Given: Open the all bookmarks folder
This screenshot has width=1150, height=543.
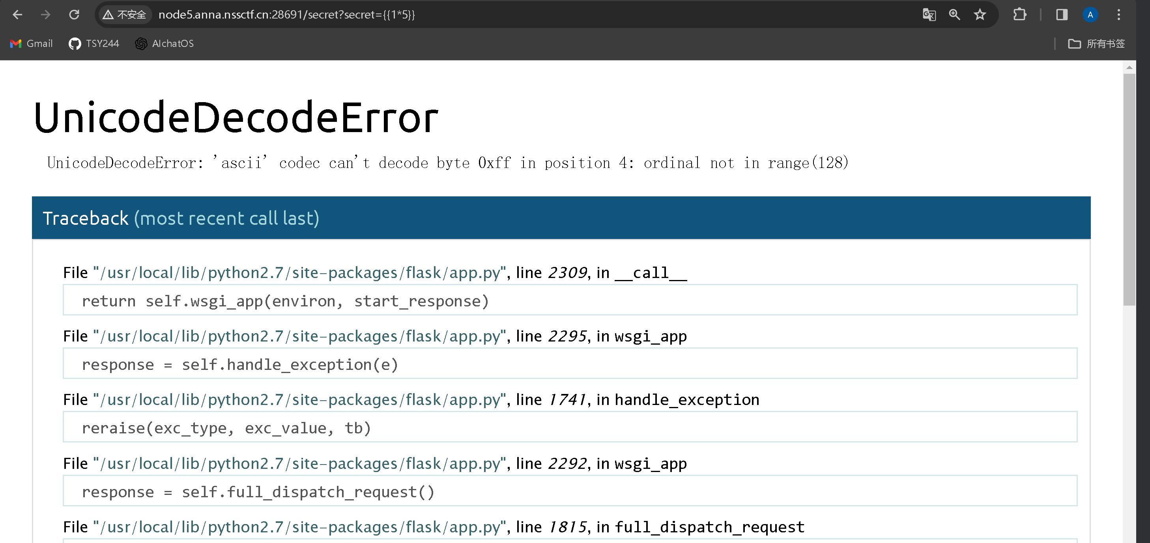Looking at the screenshot, I should point(1096,43).
